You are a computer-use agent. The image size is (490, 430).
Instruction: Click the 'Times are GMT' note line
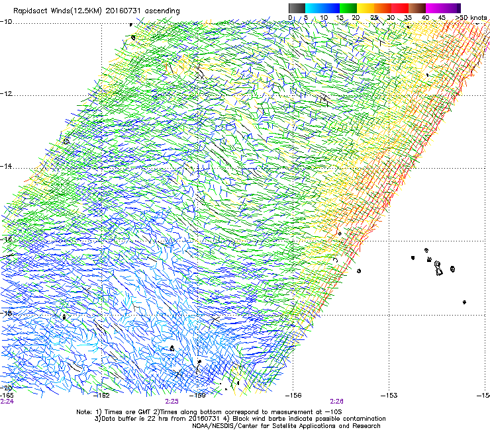(x=209, y=412)
